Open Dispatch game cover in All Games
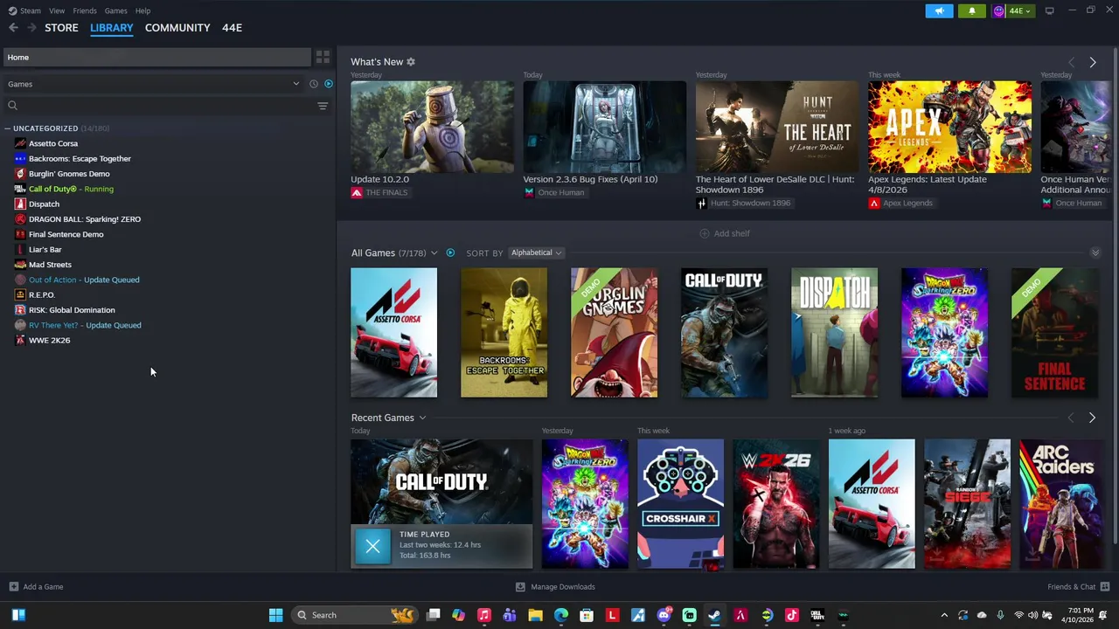This screenshot has height=629, width=1119. coord(834,333)
